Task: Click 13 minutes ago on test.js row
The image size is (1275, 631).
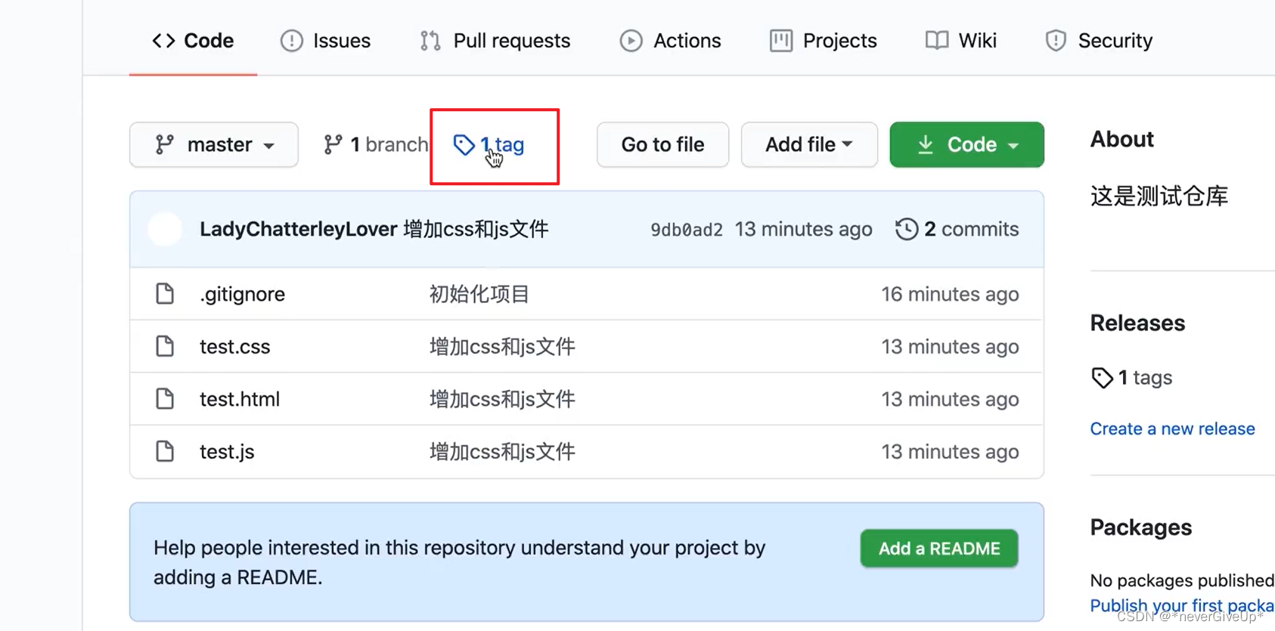Action: (x=950, y=451)
